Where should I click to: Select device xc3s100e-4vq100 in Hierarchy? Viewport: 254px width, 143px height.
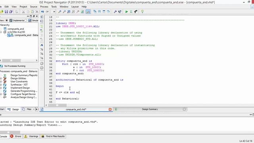[x=16, y=32]
